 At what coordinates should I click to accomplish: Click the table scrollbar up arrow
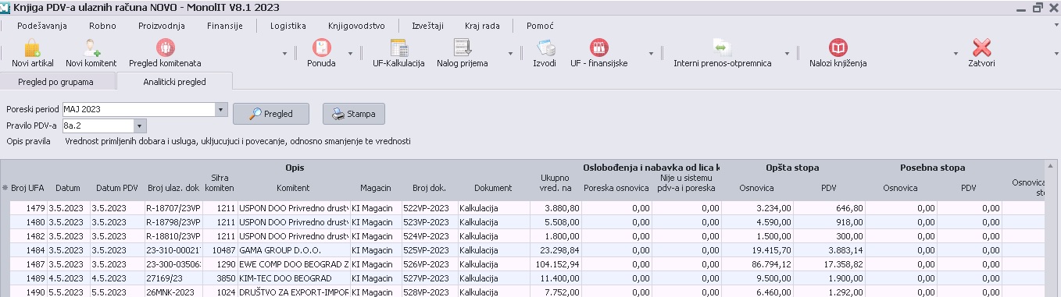[x=1051, y=167]
